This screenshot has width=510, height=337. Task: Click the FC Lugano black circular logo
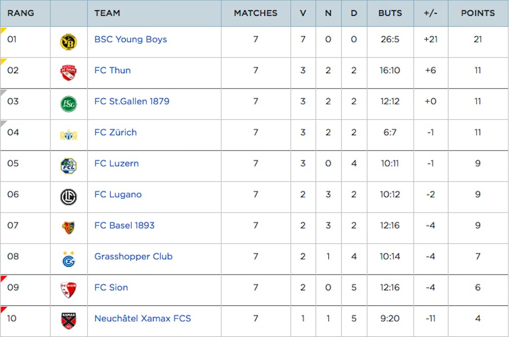click(x=69, y=197)
